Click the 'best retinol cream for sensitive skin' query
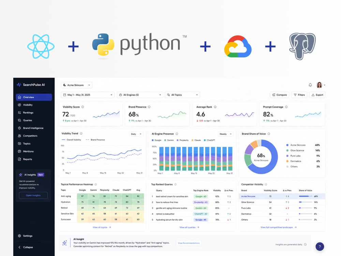This screenshot has height=256, width=341. coord(172,196)
